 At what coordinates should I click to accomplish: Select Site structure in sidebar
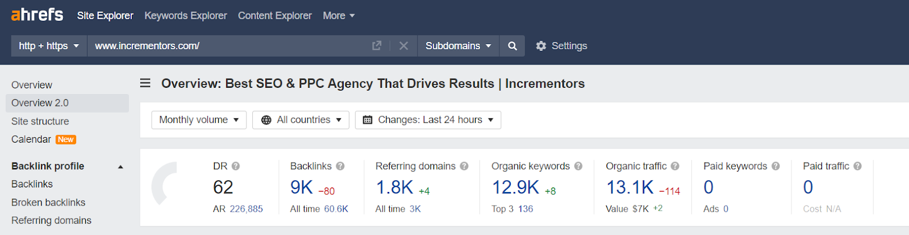click(x=40, y=121)
